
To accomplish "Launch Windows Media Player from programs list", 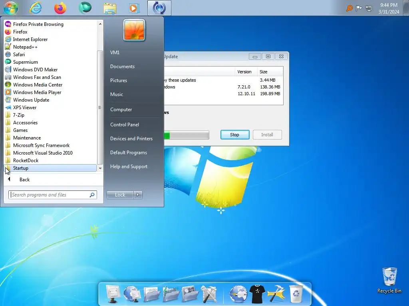I will pyautogui.click(x=50, y=92).
